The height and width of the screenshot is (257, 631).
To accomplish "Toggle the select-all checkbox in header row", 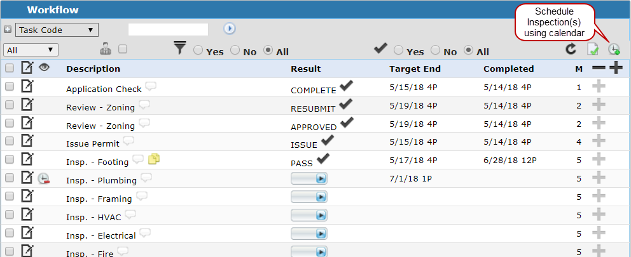I will [10, 69].
